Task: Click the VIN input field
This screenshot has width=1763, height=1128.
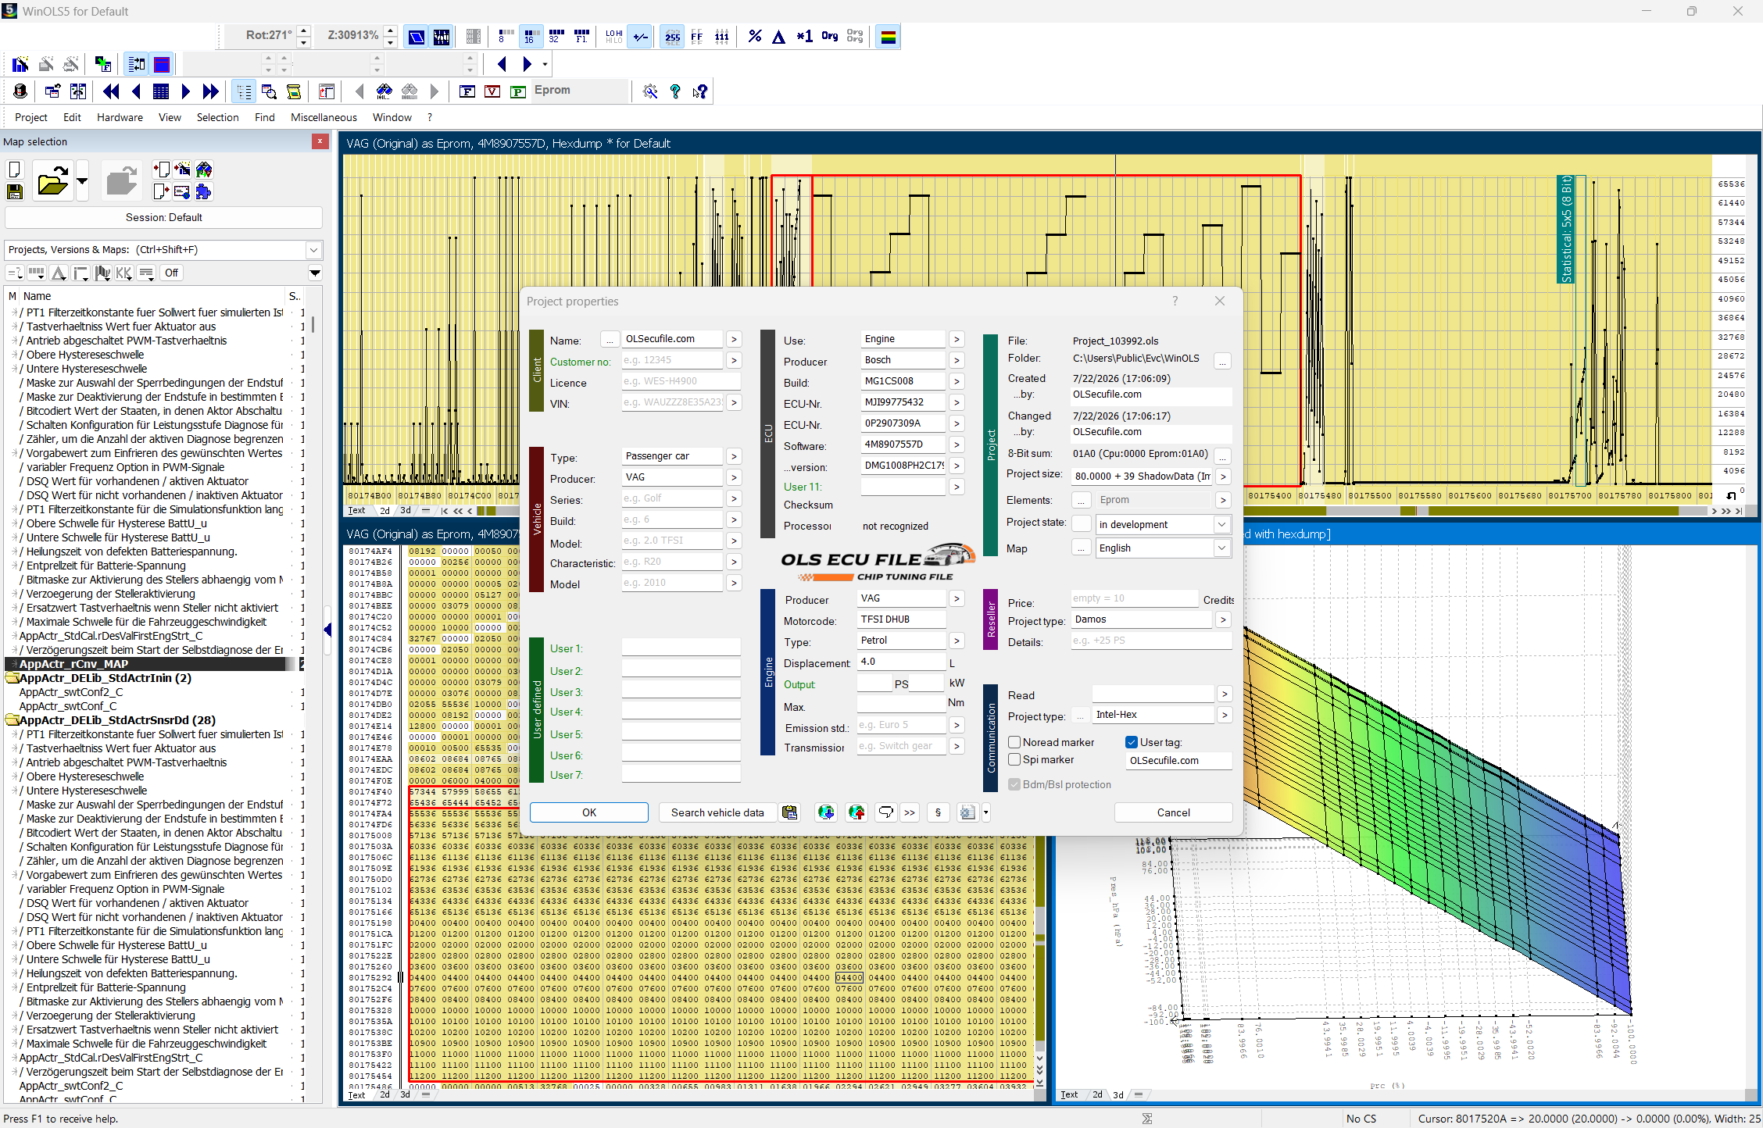Action: [672, 402]
